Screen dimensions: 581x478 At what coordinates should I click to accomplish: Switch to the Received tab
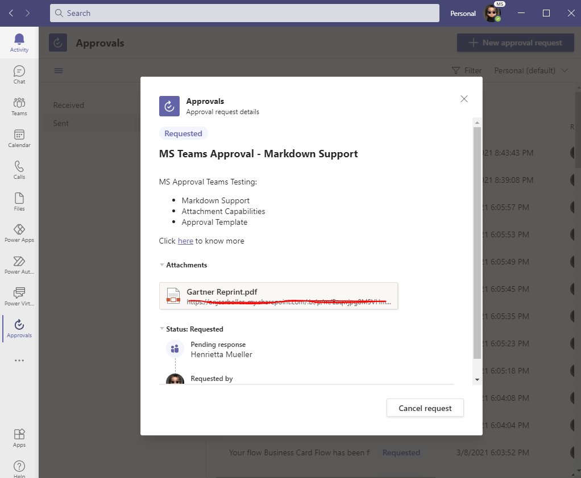[69, 105]
